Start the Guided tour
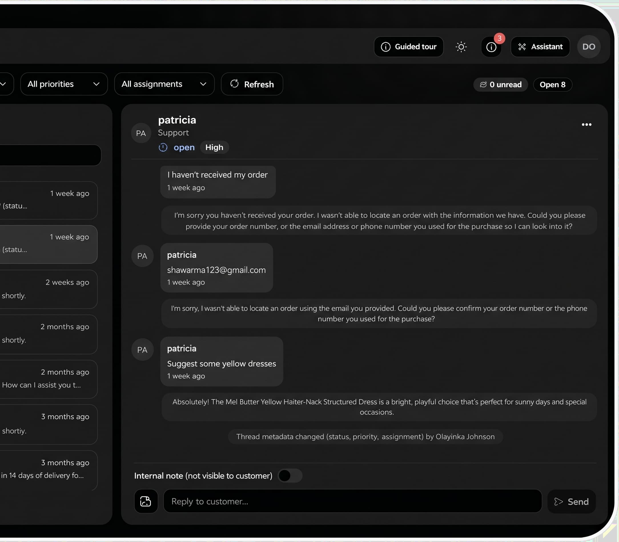 pos(409,46)
